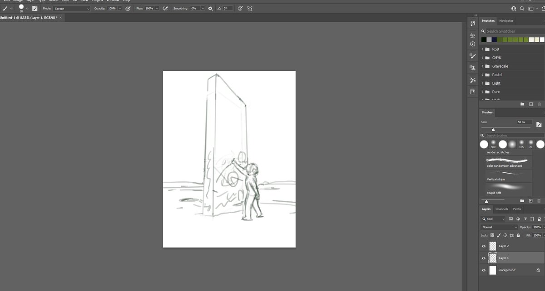Hide the Background layer eye
545x291 pixels.
pos(484,270)
